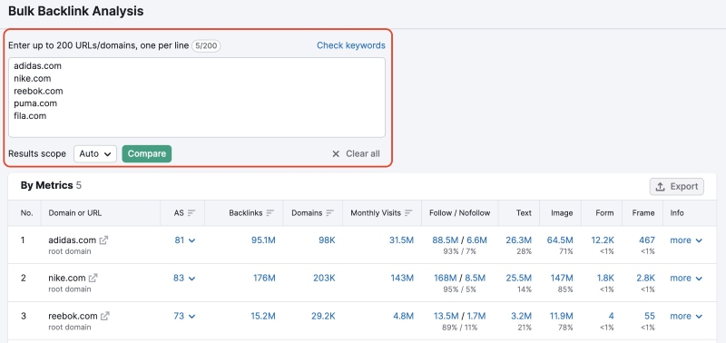This screenshot has width=726, height=343.
Task: Click the Export button
Action: click(x=676, y=187)
